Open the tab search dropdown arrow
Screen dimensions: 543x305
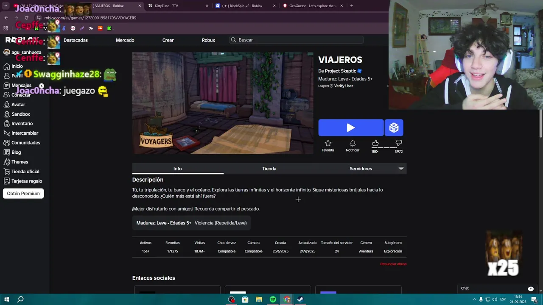(x=6, y=6)
